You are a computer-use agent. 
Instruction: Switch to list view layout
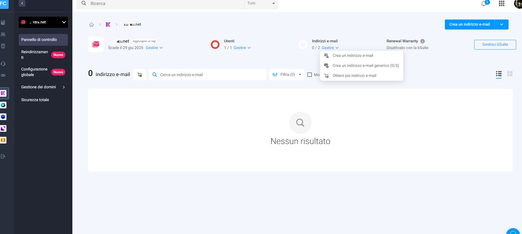click(x=499, y=74)
